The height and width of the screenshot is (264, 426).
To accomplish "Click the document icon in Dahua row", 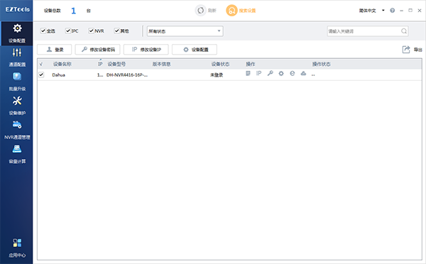I will (248, 73).
